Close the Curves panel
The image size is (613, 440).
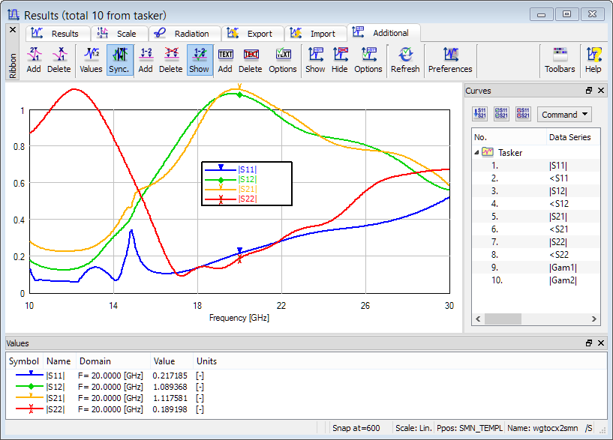point(601,91)
